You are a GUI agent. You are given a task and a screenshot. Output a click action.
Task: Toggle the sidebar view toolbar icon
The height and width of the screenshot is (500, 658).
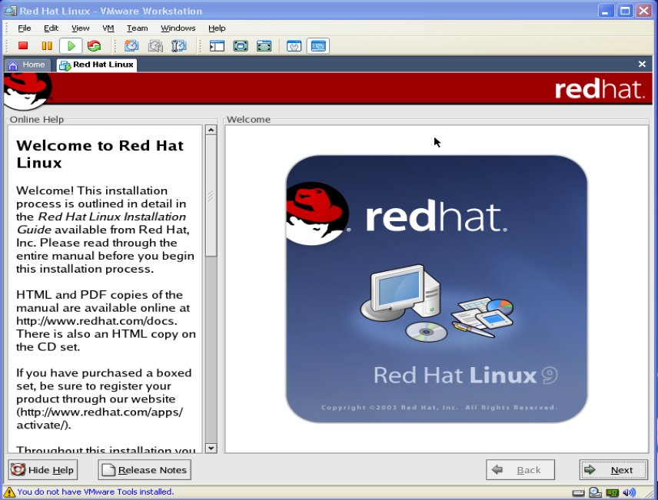(x=217, y=46)
